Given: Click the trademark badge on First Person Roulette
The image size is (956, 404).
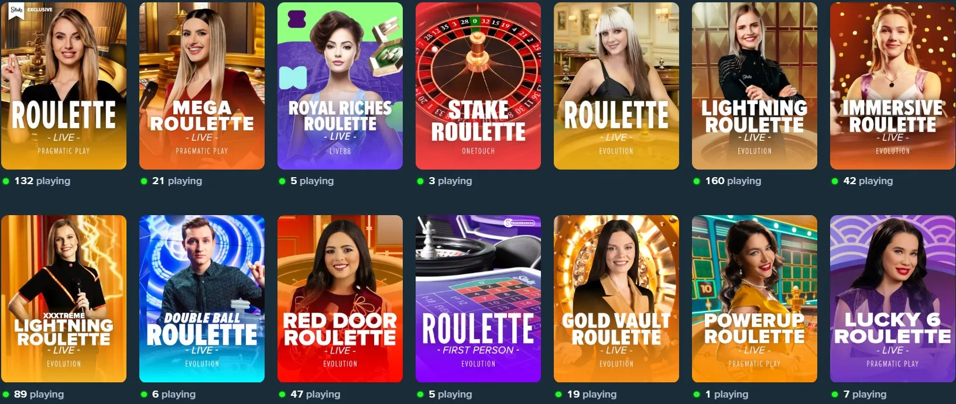Looking at the screenshot, I should point(519,223).
